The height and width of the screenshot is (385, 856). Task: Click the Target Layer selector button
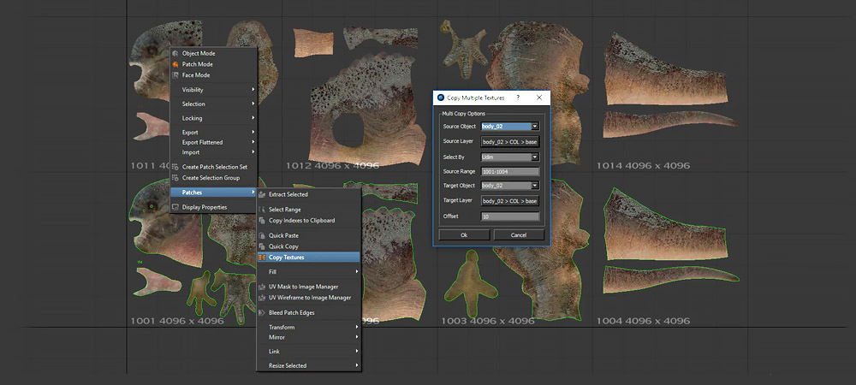click(510, 201)
